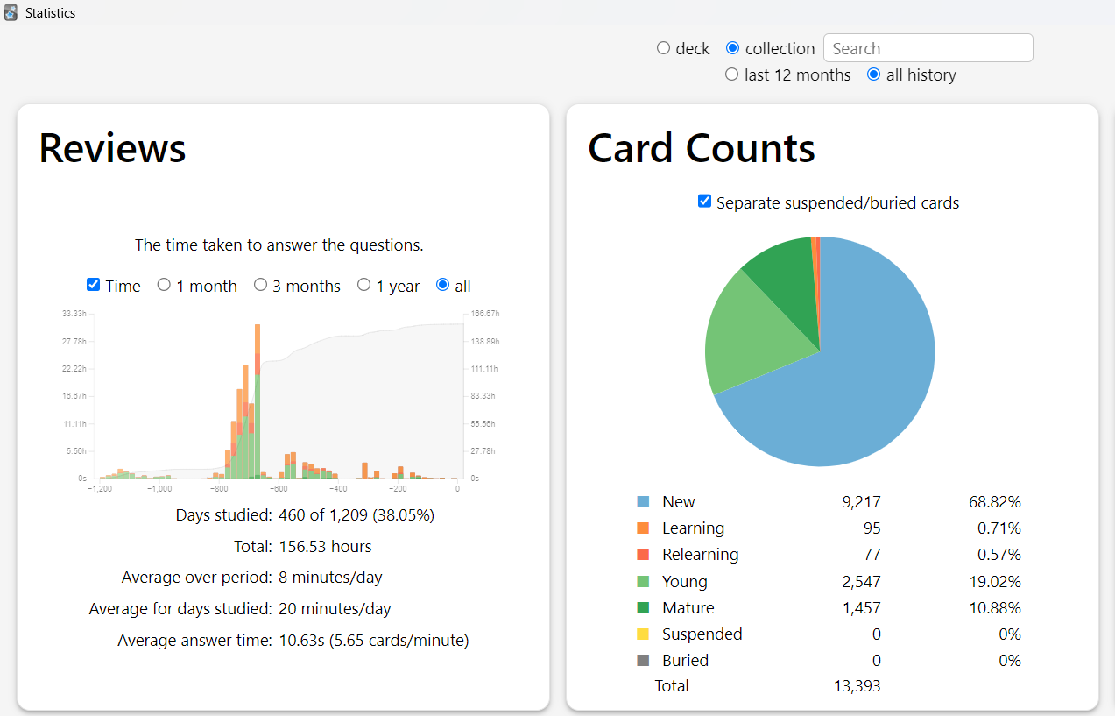Click '10.63s (5.65 cards/minute)' answer time

pos(374,641)
